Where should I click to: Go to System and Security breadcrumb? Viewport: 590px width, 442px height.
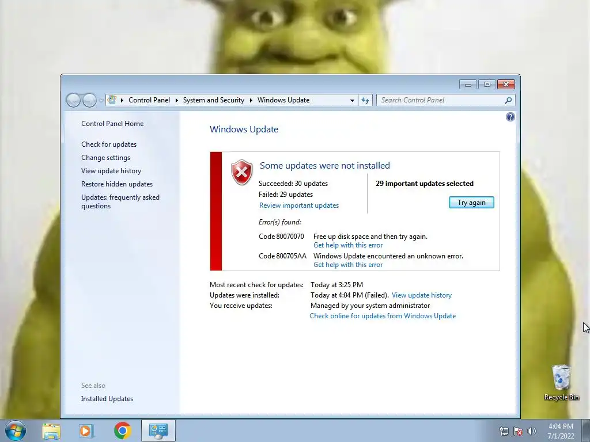pos(213,100)
